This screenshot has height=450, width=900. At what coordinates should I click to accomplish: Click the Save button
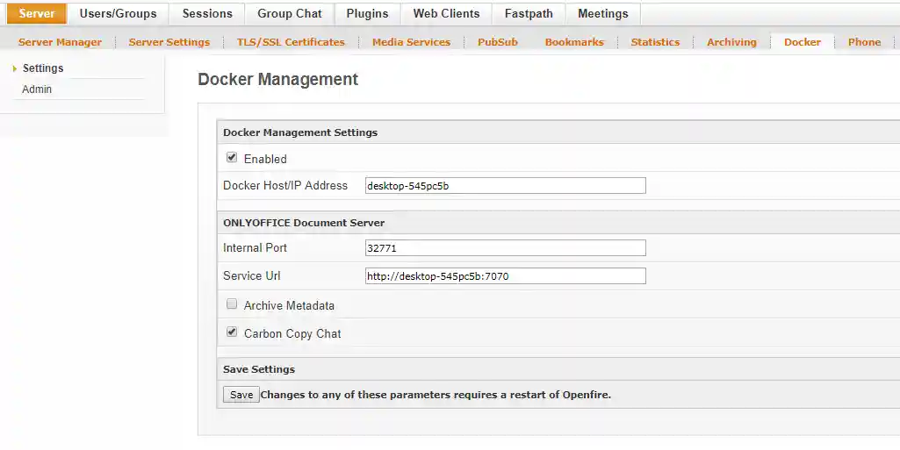click(241, 395)
